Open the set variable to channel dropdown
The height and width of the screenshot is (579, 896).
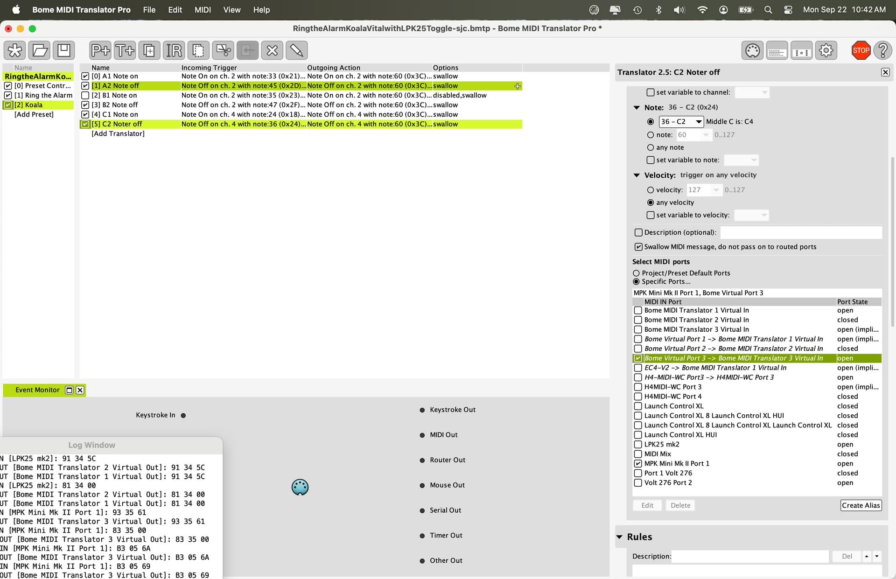click(x=752, y=92)
